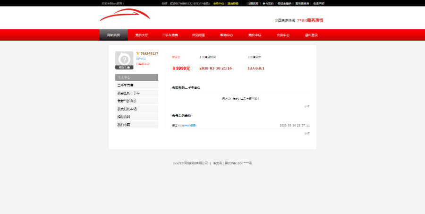
Task: Click the gray question-mark avatar image
Action: click(x=124, y=59)
